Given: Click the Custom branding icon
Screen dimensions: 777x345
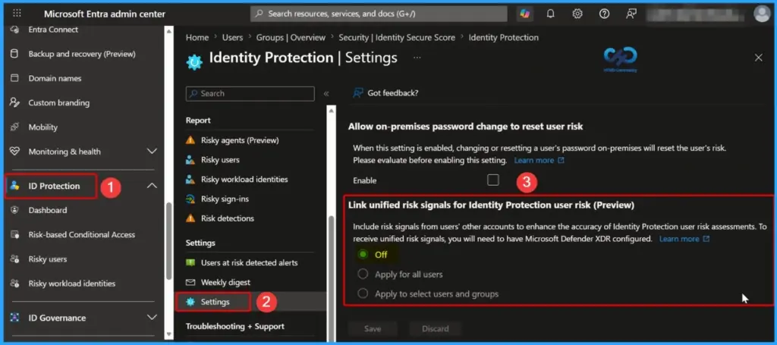Looking at the screenshot, I should [14, 102].
